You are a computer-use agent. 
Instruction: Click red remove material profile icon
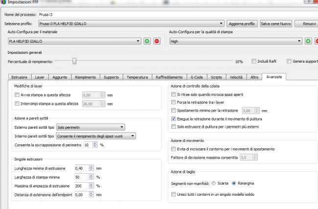pos(157,41)
